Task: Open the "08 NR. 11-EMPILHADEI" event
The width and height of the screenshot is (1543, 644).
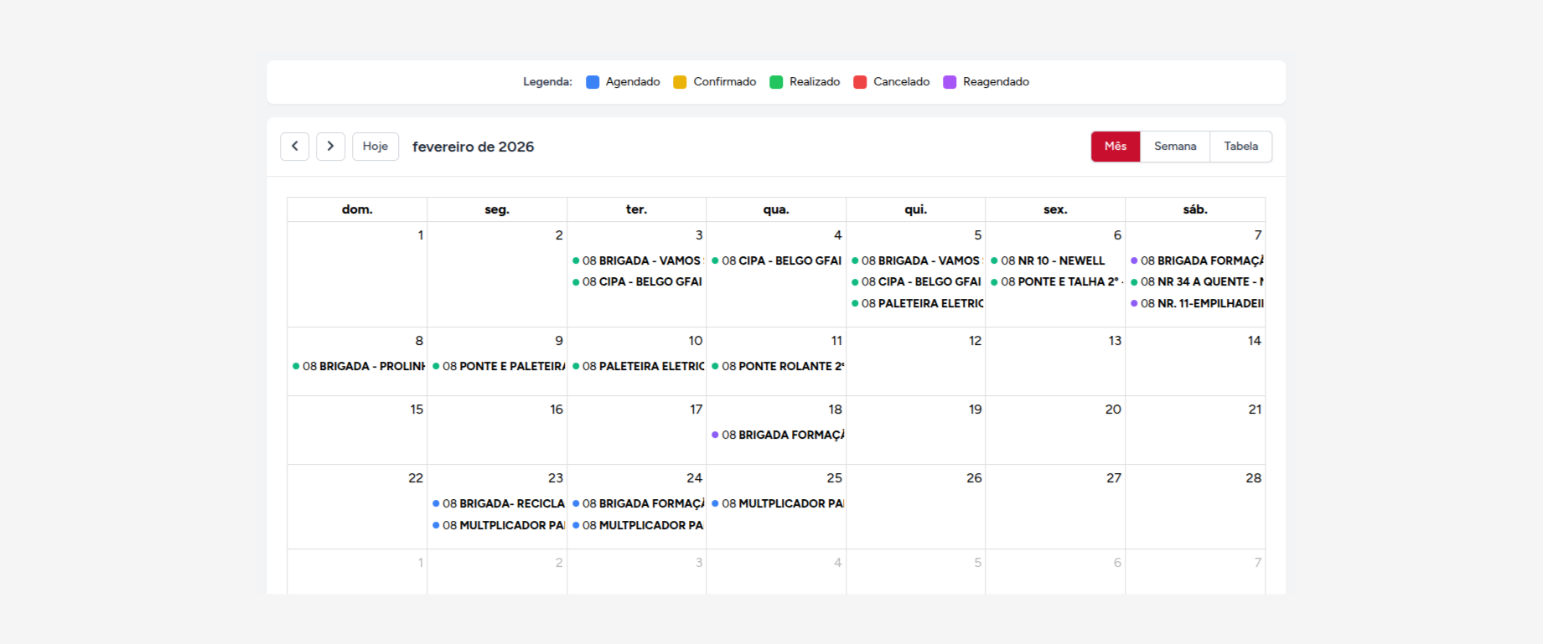Action: click(1195, 303)
